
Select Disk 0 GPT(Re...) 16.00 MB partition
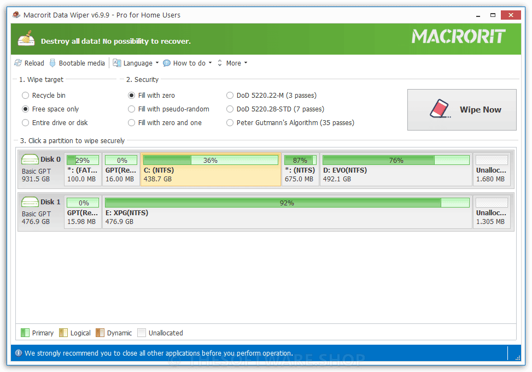(121, 169)
